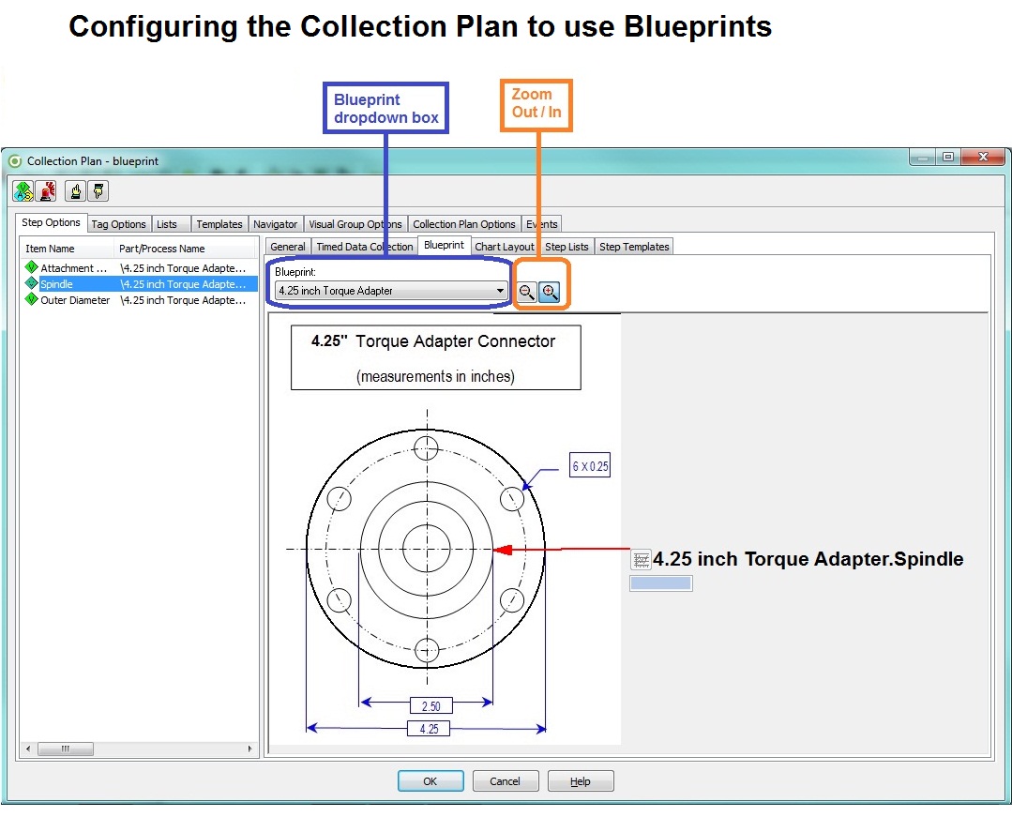Open the Collection Plan Options tab
The height and width of the screenshot is (817, 1012).
[x=464, y=224]
